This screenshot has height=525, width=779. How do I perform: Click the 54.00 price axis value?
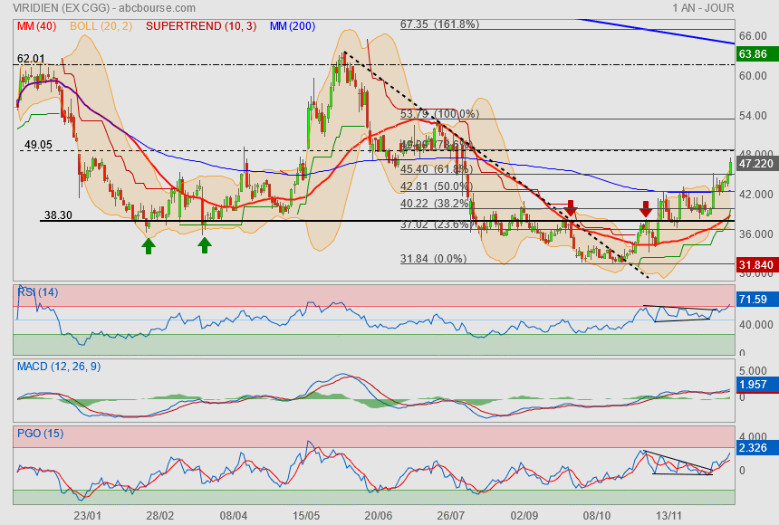[753, 115]
